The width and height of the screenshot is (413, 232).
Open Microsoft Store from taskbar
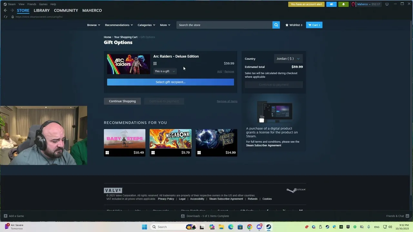(x=240, y=227)
